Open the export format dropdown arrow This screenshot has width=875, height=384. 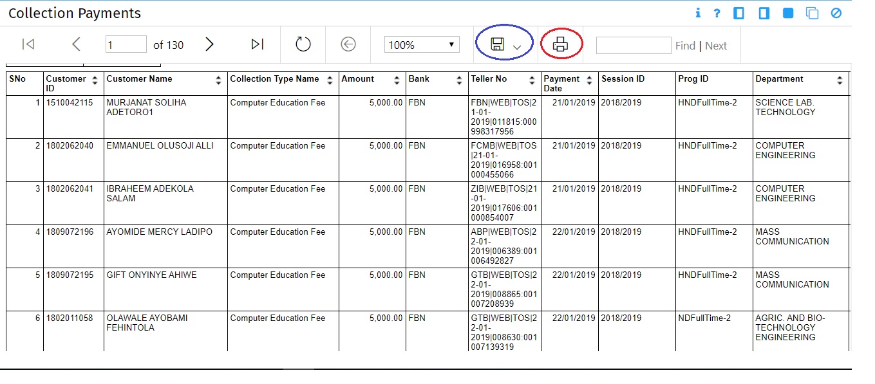517,46
